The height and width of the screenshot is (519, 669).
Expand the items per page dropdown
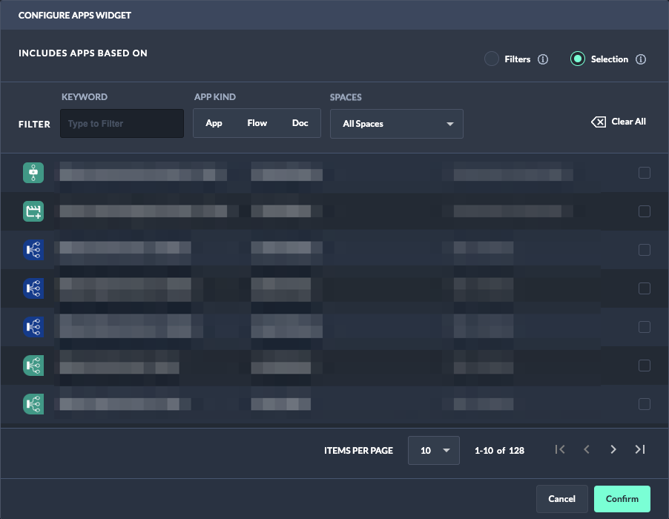[x=434, y=450]
